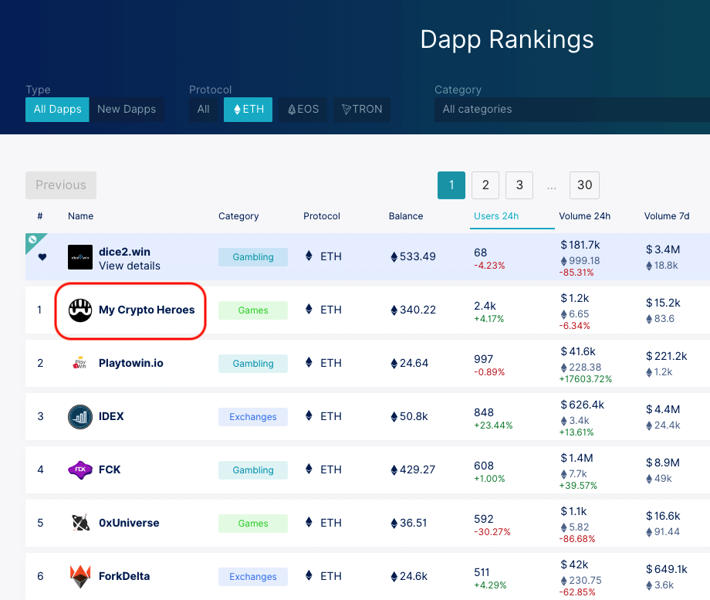Click the $649.1k weekly volume for ForkDelta
Viewport: 710px width, 600px height.
pos(667,569)
